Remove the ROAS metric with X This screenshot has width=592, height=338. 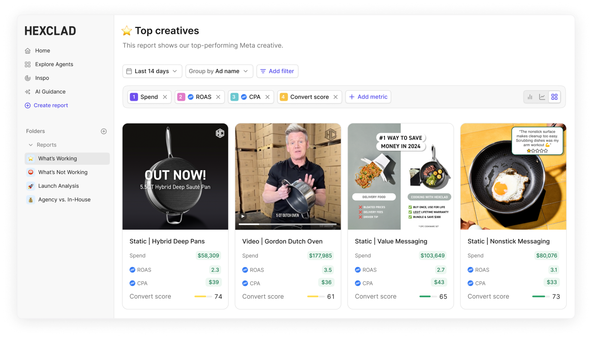218,97
